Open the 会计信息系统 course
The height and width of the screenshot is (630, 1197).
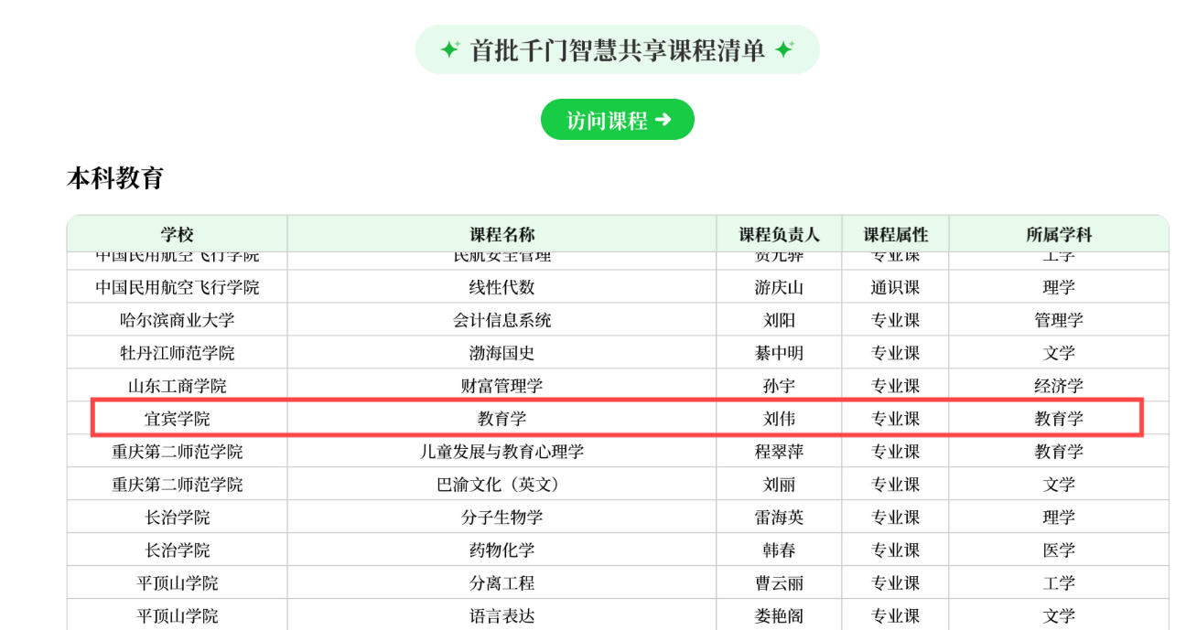pos(501,320)
